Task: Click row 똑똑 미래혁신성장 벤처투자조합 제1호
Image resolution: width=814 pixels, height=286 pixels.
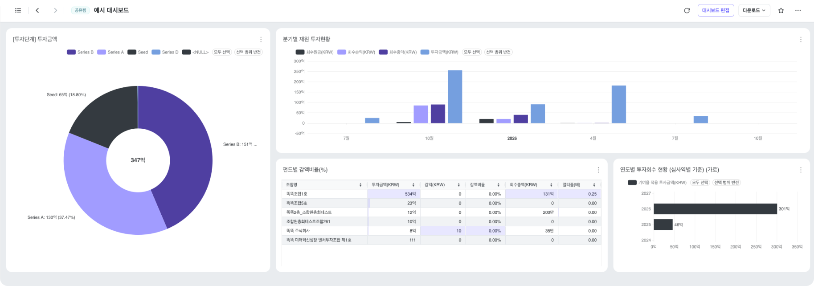Action: (x=441, y=240)
